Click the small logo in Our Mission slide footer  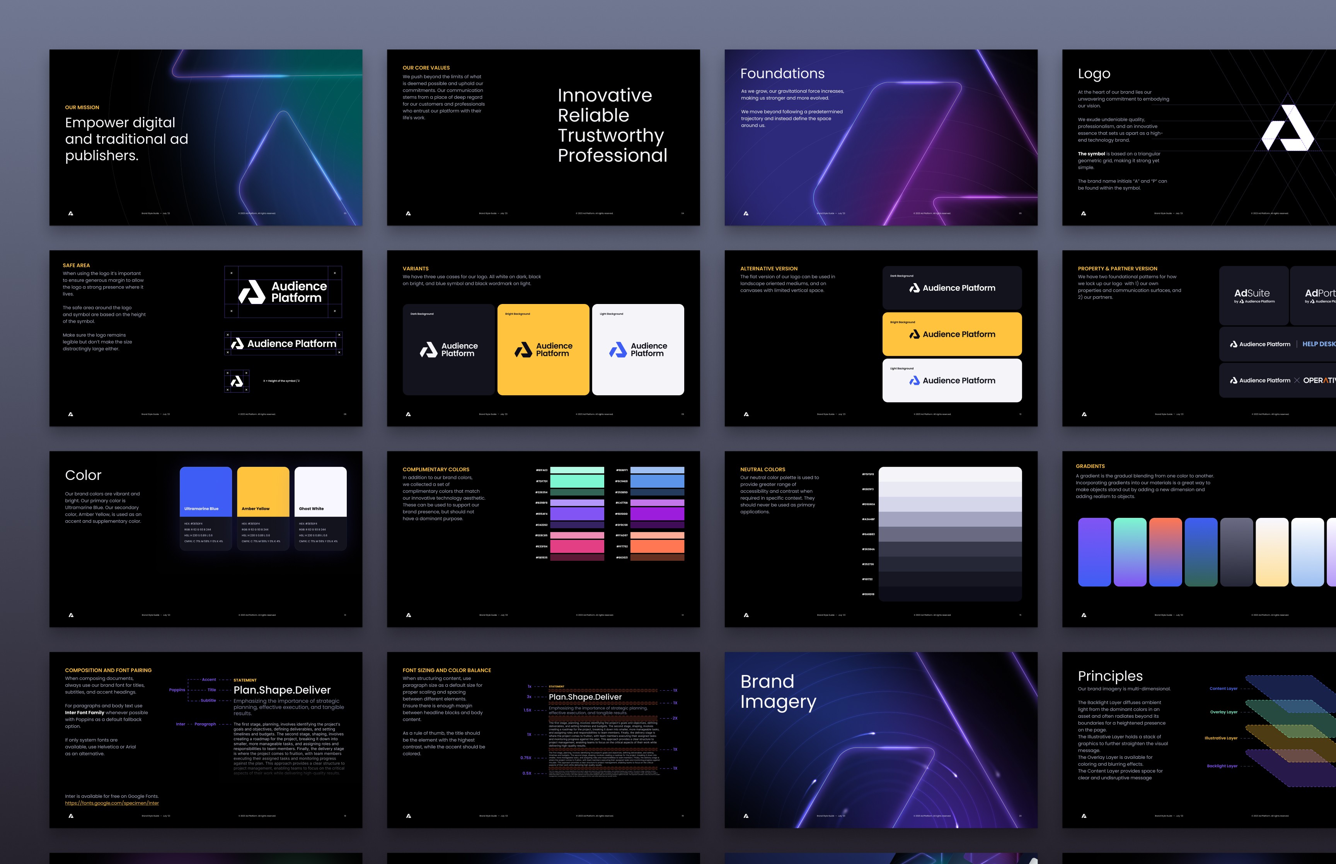point(71,213)
